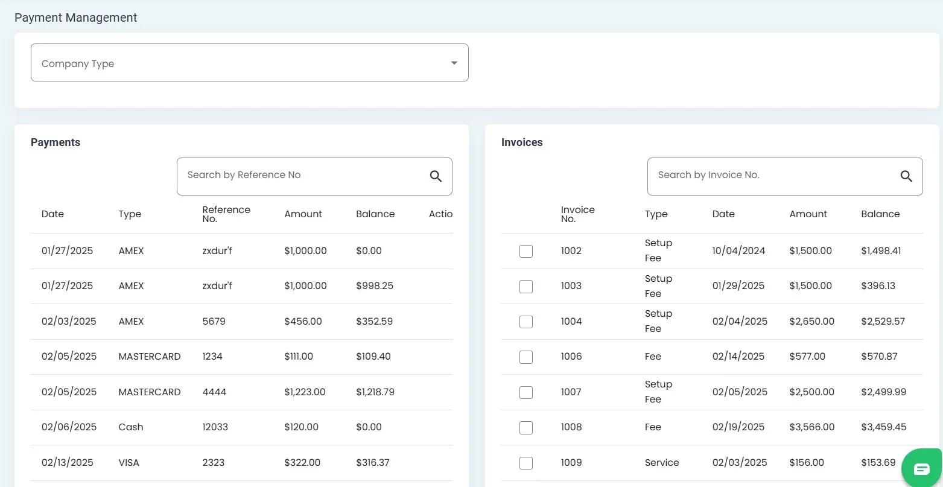Click the Payments search magnifier icon
This screenshot has height=487, width=943.
click(436, 176)
